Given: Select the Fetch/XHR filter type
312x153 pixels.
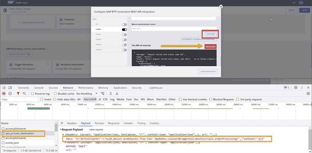Looking at the screenshot, I should click(89, 99).
